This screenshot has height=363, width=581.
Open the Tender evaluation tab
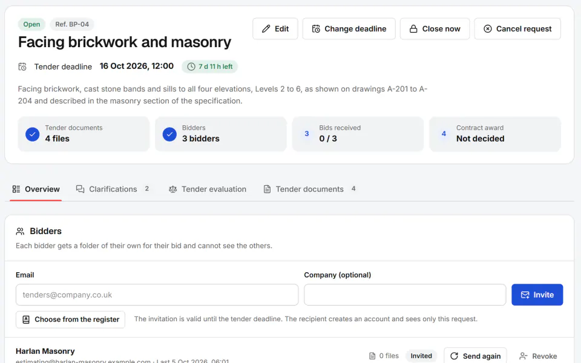click(208, 189)
